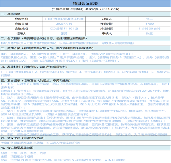The image size is (171, 163).
Task: Click the recorder name 张芳 cell
Action: pyautogui.click(x=64, y=34)
